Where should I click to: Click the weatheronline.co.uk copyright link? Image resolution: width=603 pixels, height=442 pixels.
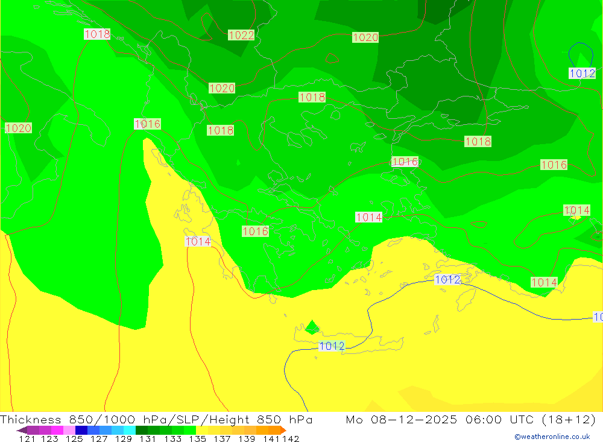click(x=552, y=437)
